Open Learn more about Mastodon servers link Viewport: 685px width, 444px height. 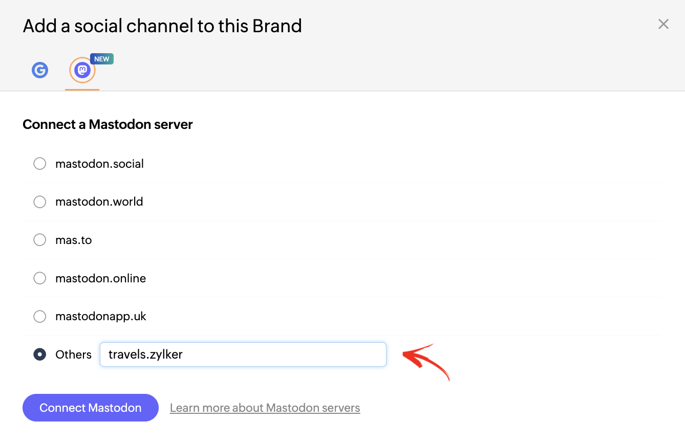(x=265, y=408)
